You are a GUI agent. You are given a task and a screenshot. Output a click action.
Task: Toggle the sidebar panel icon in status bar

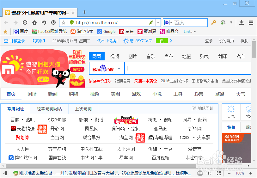(5, 173)
